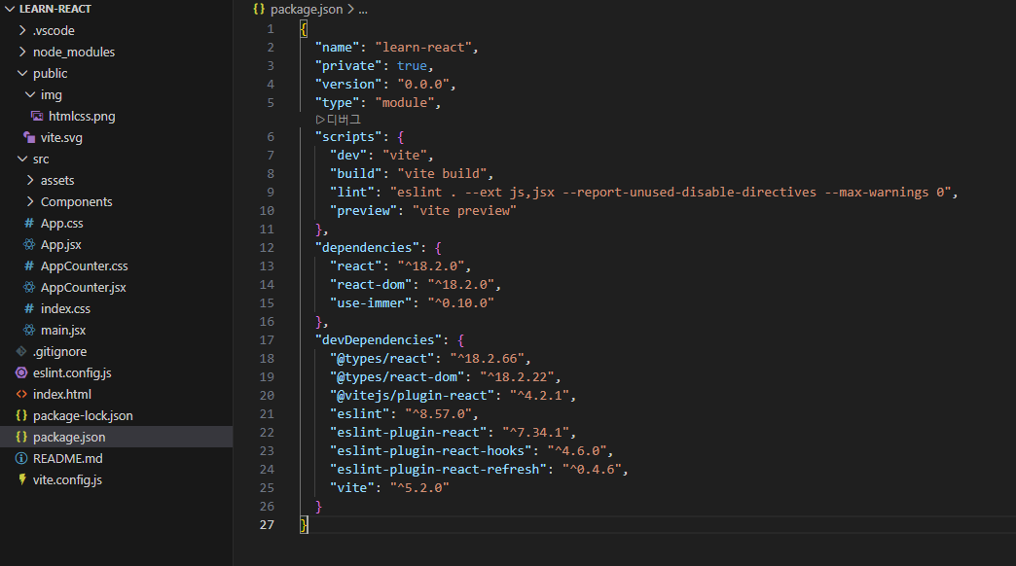Click the ESLint icon beside eslint.config.js

tap(21, 372)
